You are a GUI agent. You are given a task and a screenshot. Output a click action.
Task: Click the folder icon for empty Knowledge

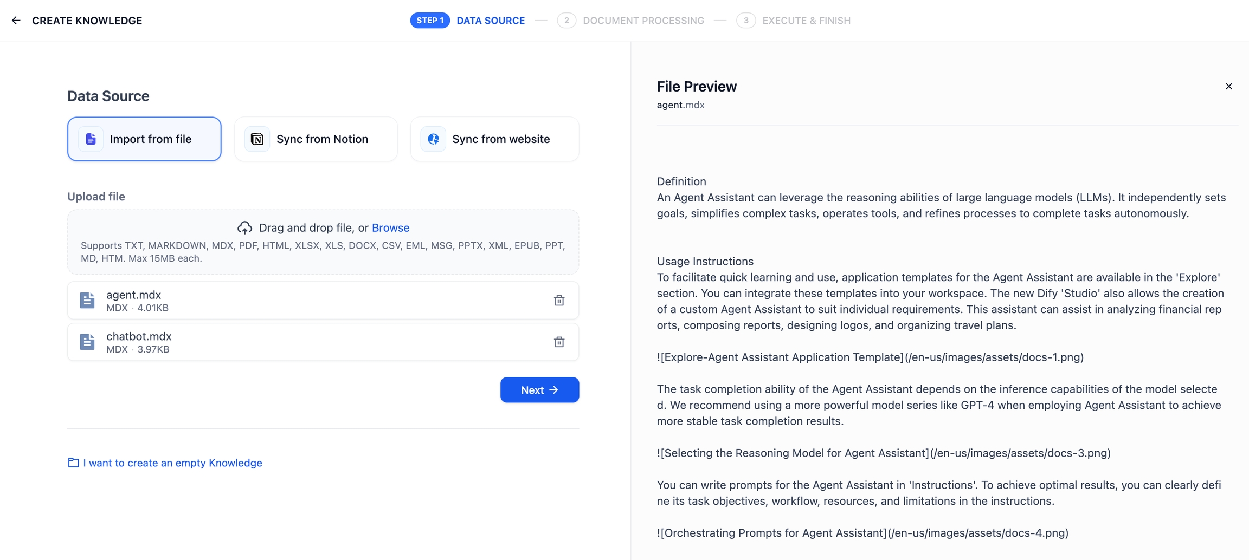[73, 463]
